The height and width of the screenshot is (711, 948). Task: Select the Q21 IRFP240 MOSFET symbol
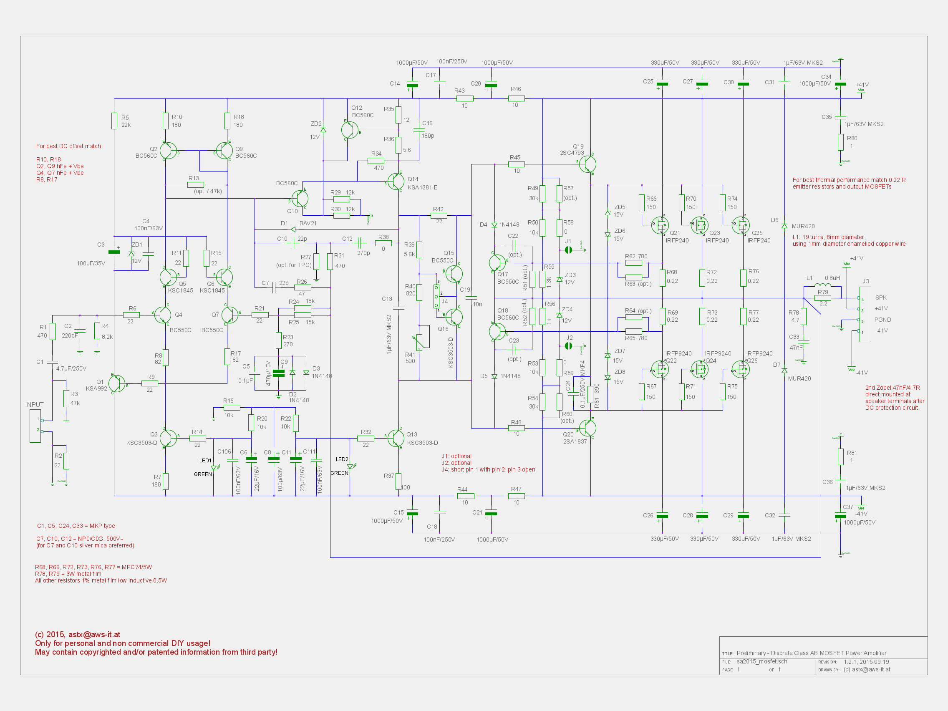tap(660, 224)
